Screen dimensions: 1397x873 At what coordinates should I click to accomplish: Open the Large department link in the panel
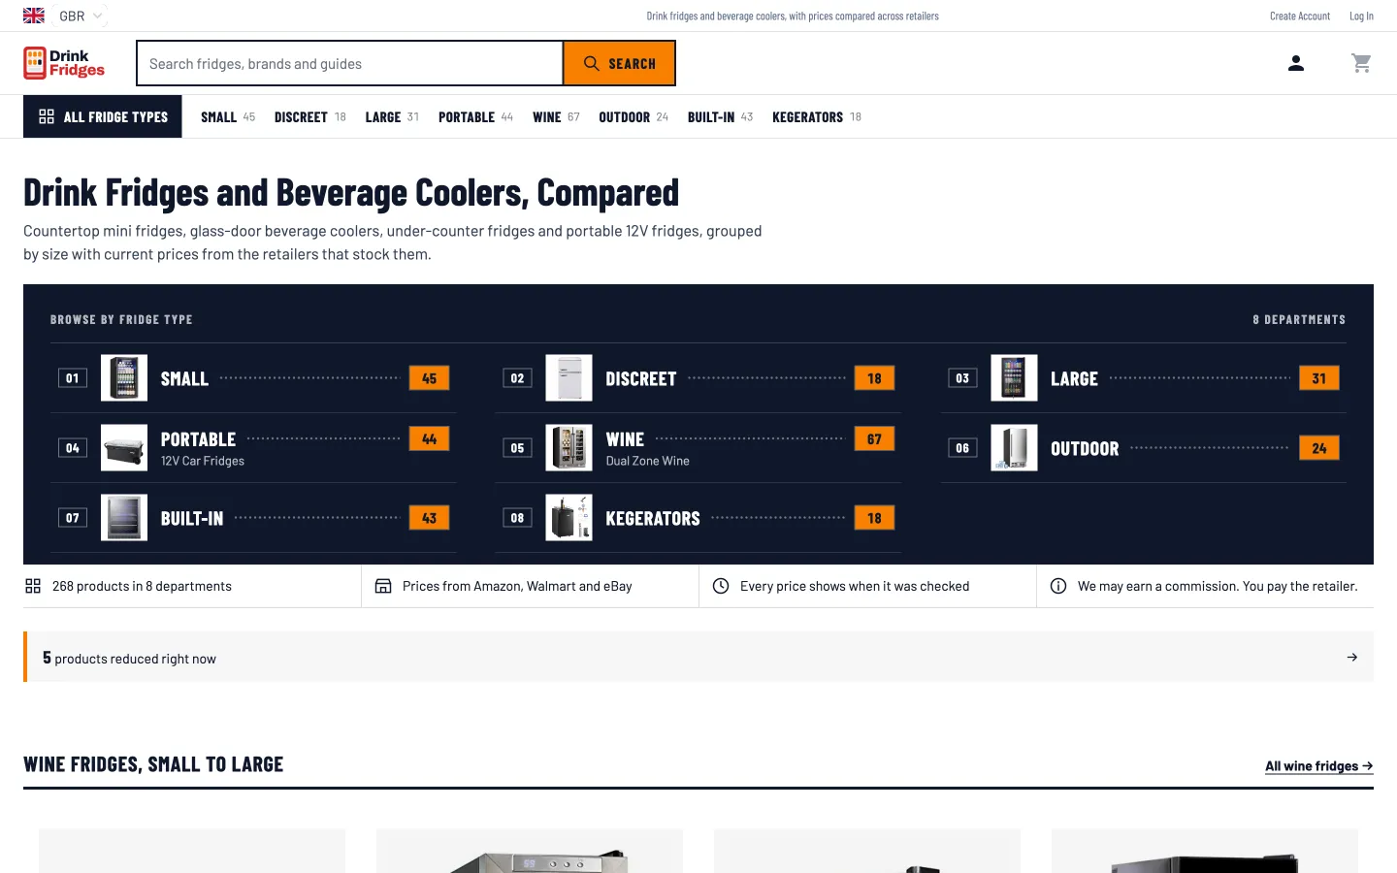click(x=1144, y=378)
